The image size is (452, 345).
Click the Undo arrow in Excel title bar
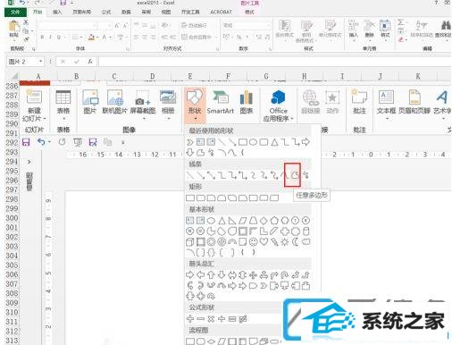(23, 3)
